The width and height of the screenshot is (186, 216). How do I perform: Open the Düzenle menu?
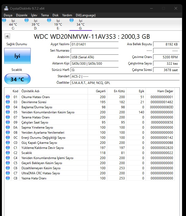click(x=22, y=15)
